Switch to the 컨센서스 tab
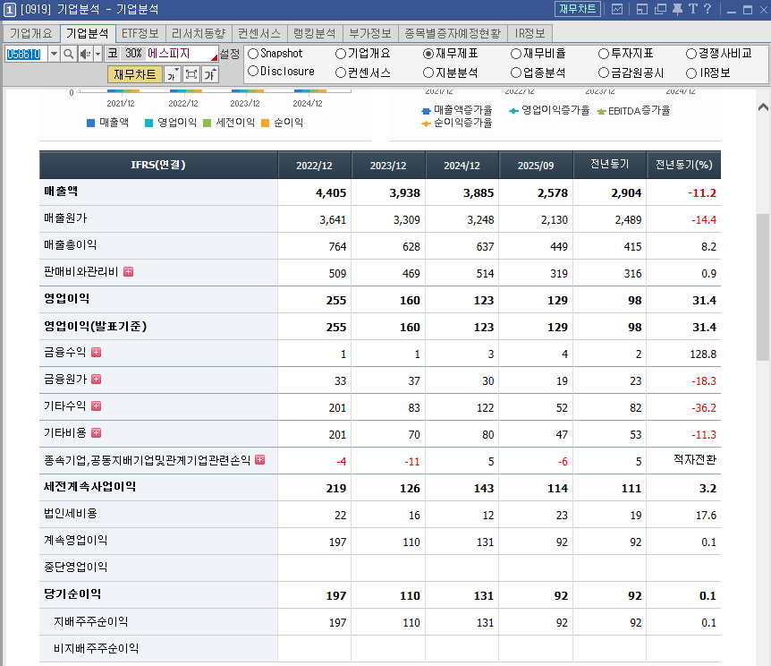The image size is (771, 666). click(259, 33)
